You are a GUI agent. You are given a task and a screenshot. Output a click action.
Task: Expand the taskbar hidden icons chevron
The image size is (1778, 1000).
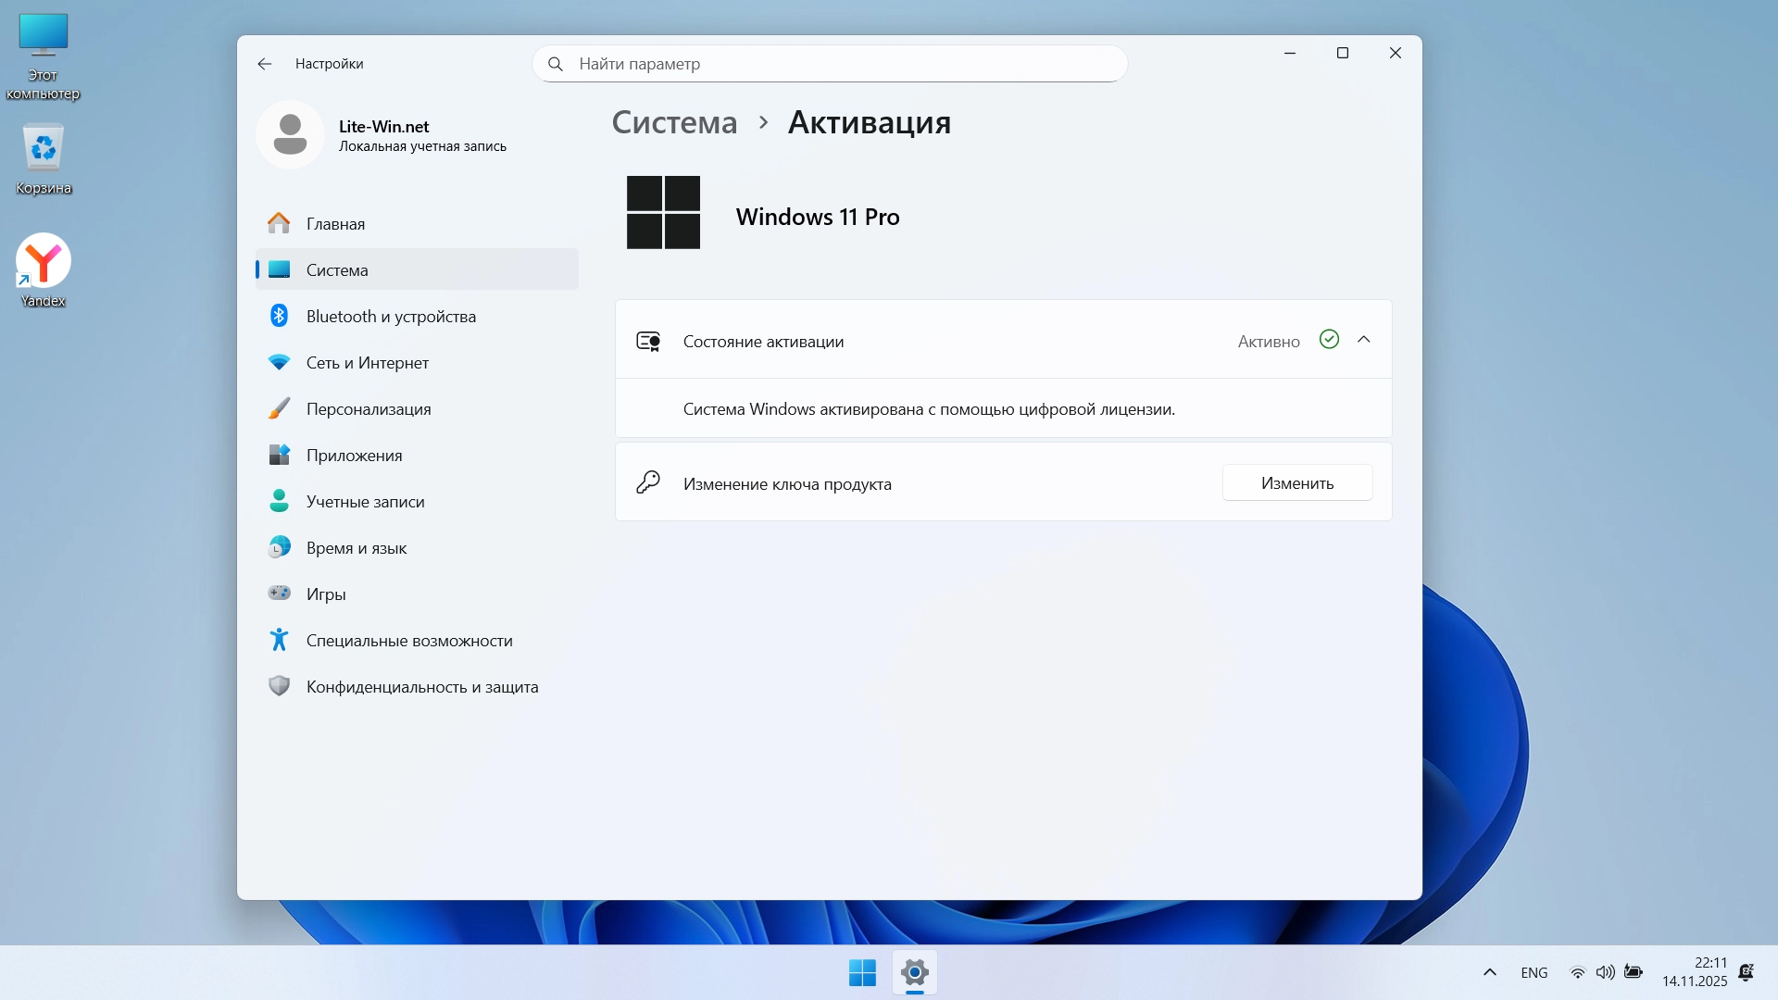1489,972
